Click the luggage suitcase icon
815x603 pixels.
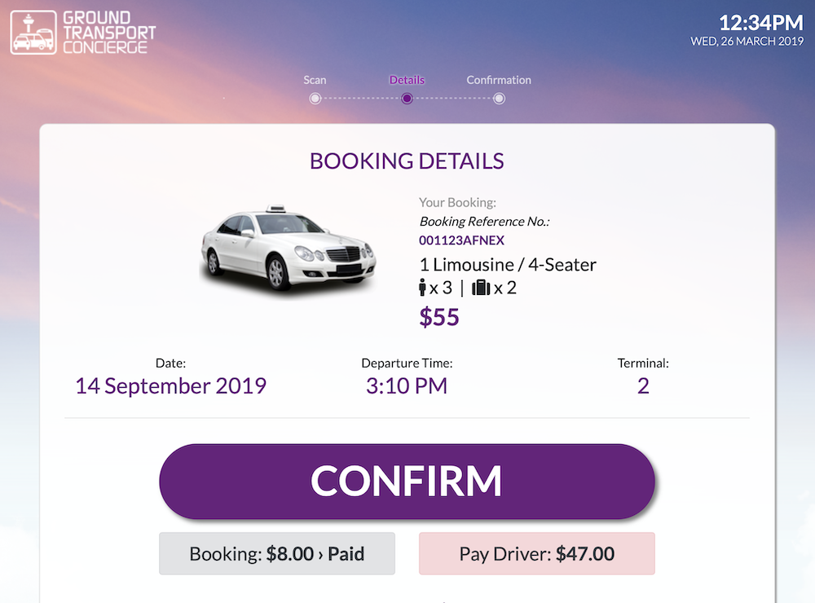coord(481,288)
